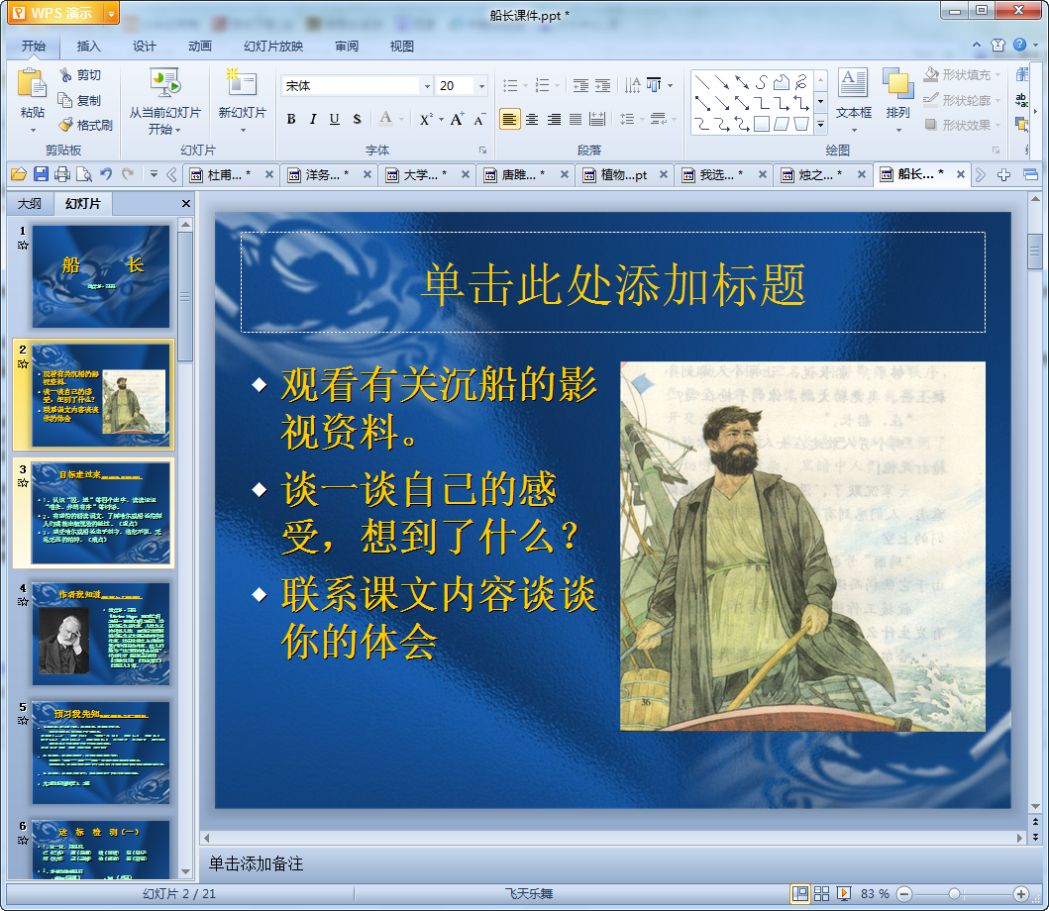Open the Shape Effects (形状效果) dropdown

[x=963, y=125]
